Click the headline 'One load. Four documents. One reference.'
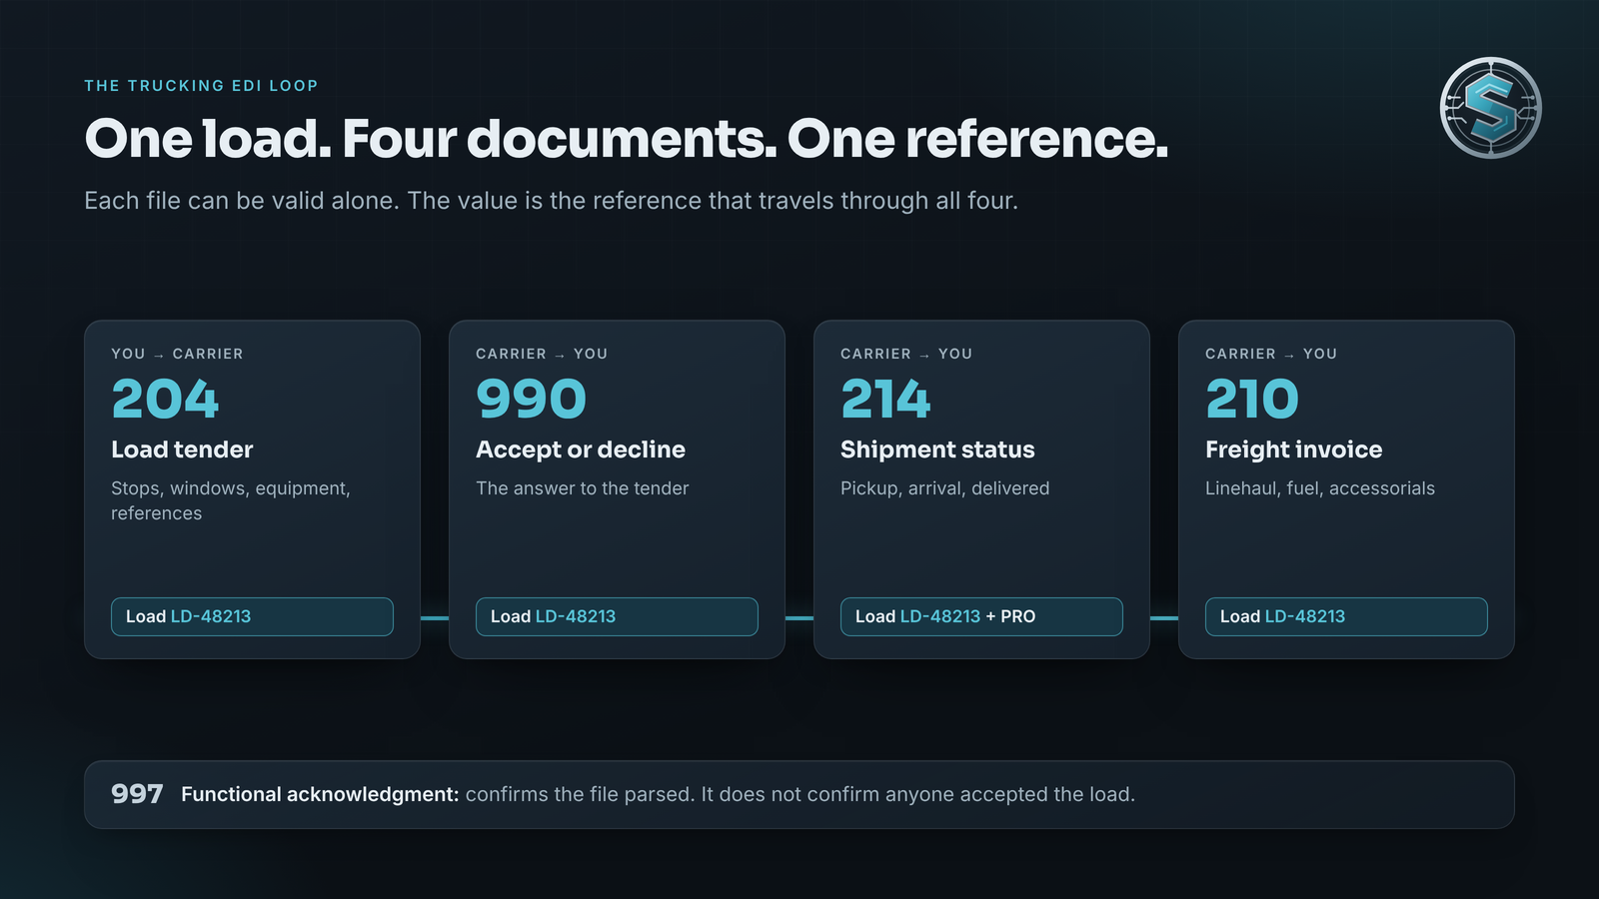This screenshot has width=1599, height=899. [x=627, y=139]
